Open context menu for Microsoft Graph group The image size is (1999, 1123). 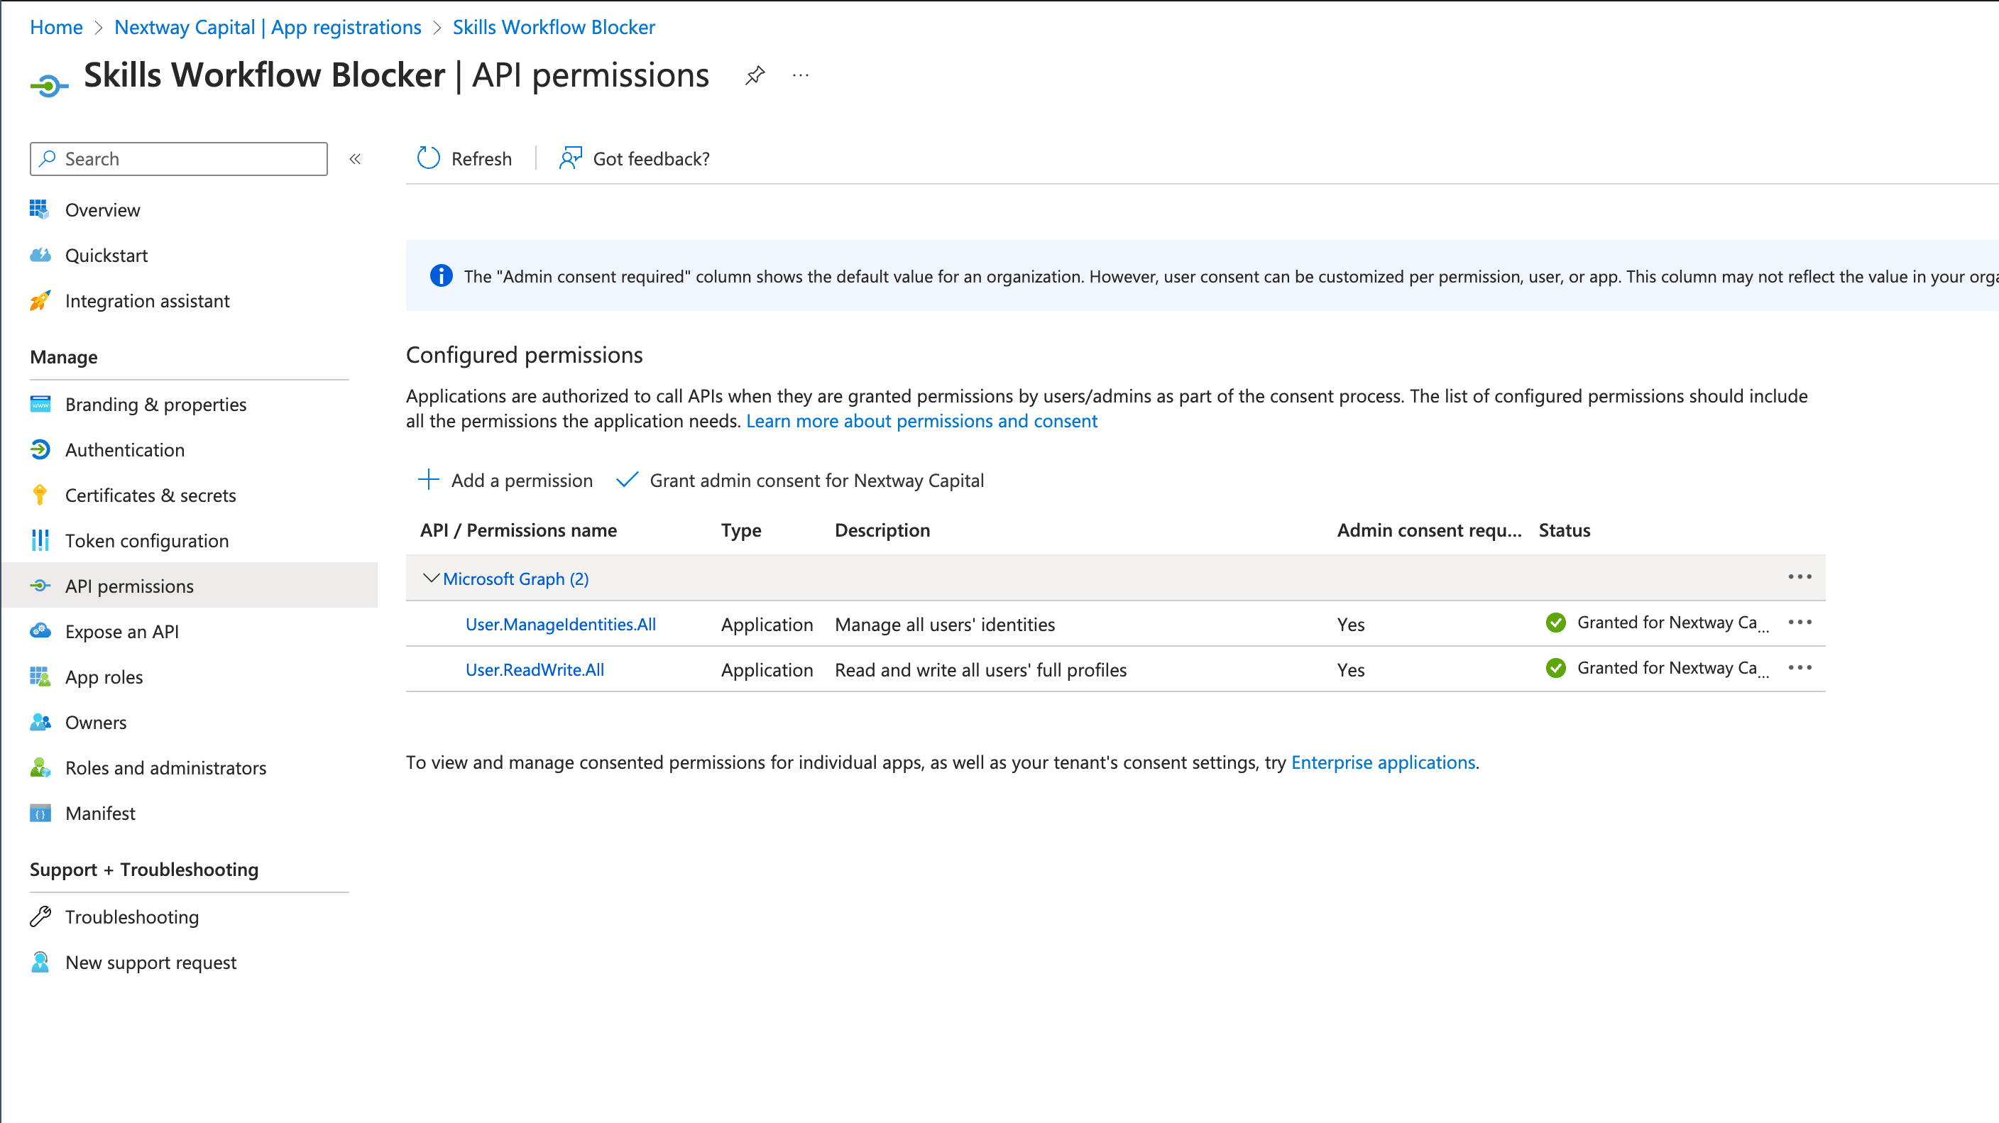1801,576
